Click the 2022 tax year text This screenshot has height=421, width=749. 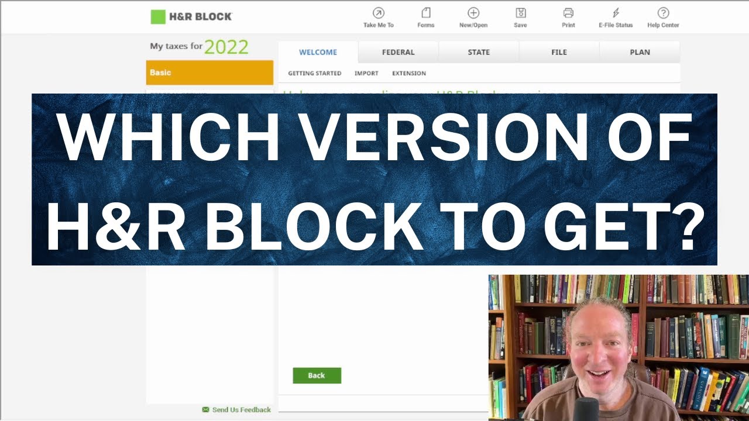226,47
